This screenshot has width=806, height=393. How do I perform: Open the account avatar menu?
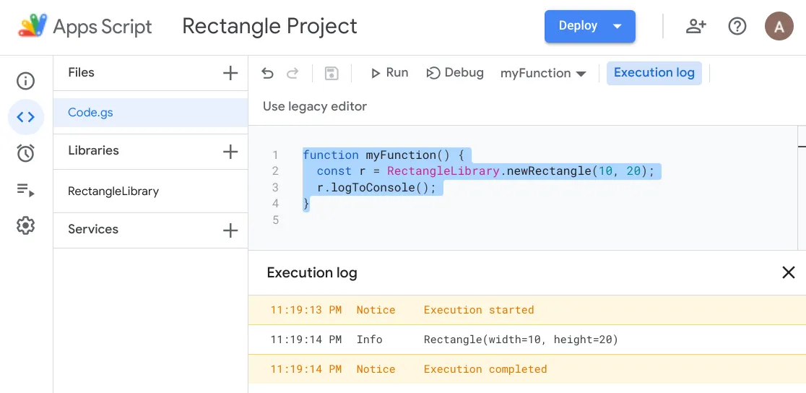tap(779, 27)
